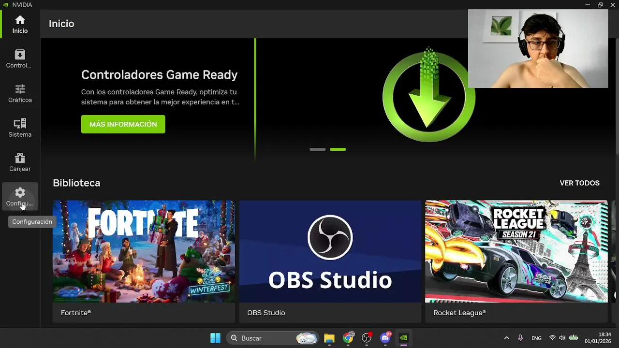The width and height of the screenshot is (619, 348).
Task: Click the 'OBS Studio' caption below the card
Action: (x=266, y=313)
